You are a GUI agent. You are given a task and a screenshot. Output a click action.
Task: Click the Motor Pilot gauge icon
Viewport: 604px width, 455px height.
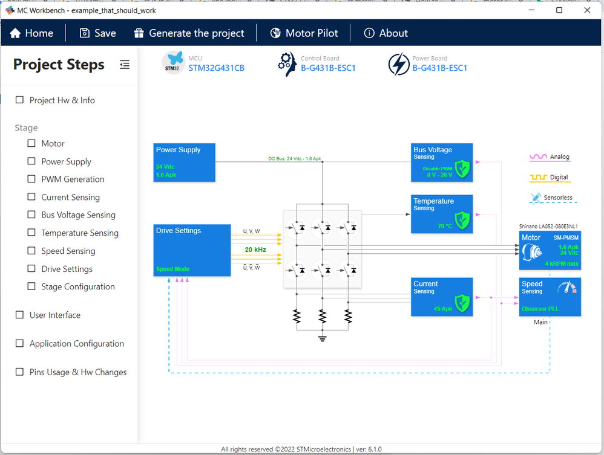(x=275, y=33)
